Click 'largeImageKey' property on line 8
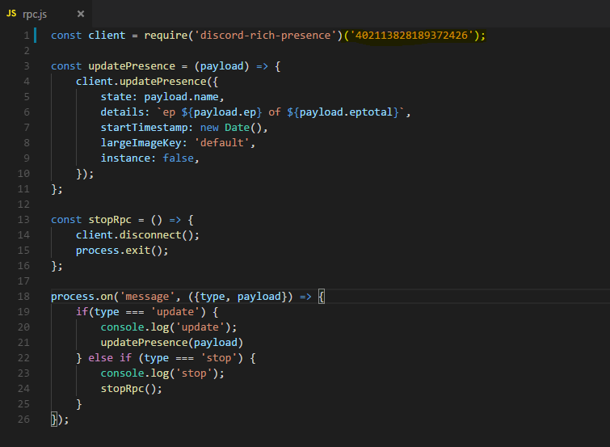Image resolution: width=610 pixels, height=447 pixels. pos(141,143)
